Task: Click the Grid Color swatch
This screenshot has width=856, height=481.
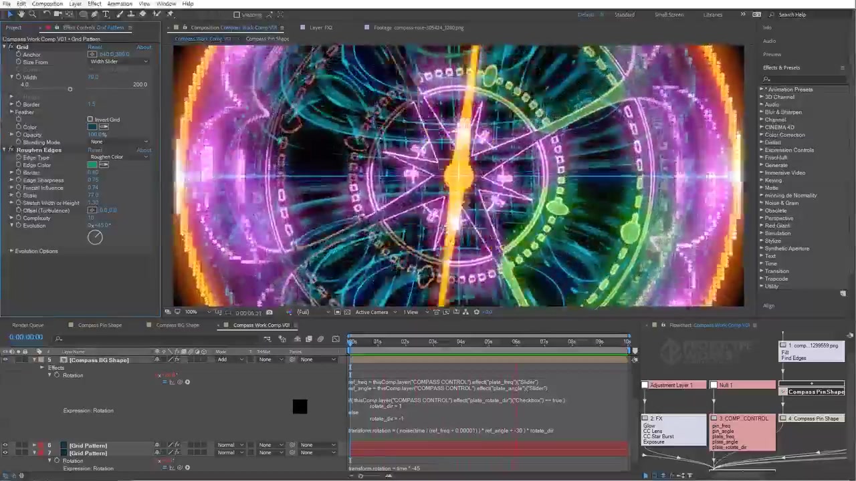Action: point(92,127)
